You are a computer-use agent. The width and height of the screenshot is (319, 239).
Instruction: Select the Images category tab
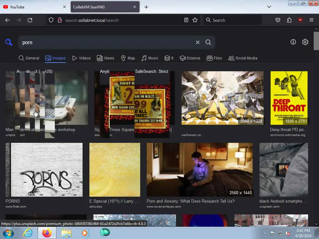[x=55, y=58]
